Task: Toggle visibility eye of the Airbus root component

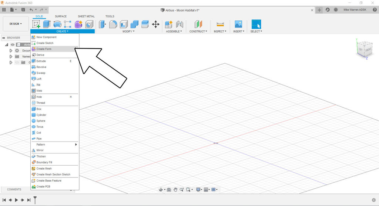Action: [x=13, y=45]
